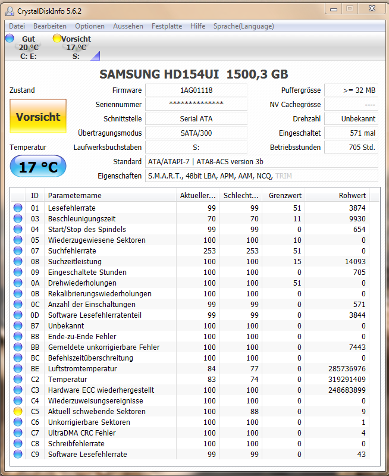Image resolution: width=389 pixels, height=476 pixels.
Task: Open the Datei menu
Action: (17, 26)
